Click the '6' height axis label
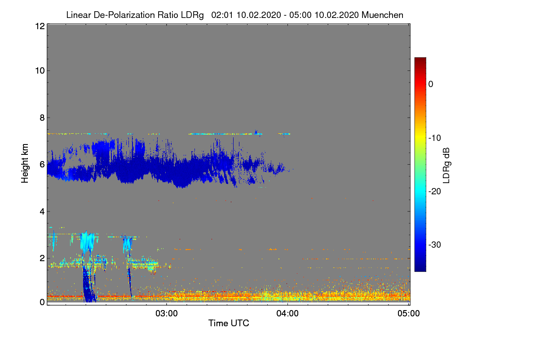Image resolution: width=539 pixels, height=359 pixels. click(x=42, y=164)
